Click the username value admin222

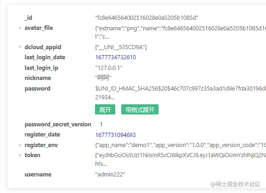click(110, 175)
